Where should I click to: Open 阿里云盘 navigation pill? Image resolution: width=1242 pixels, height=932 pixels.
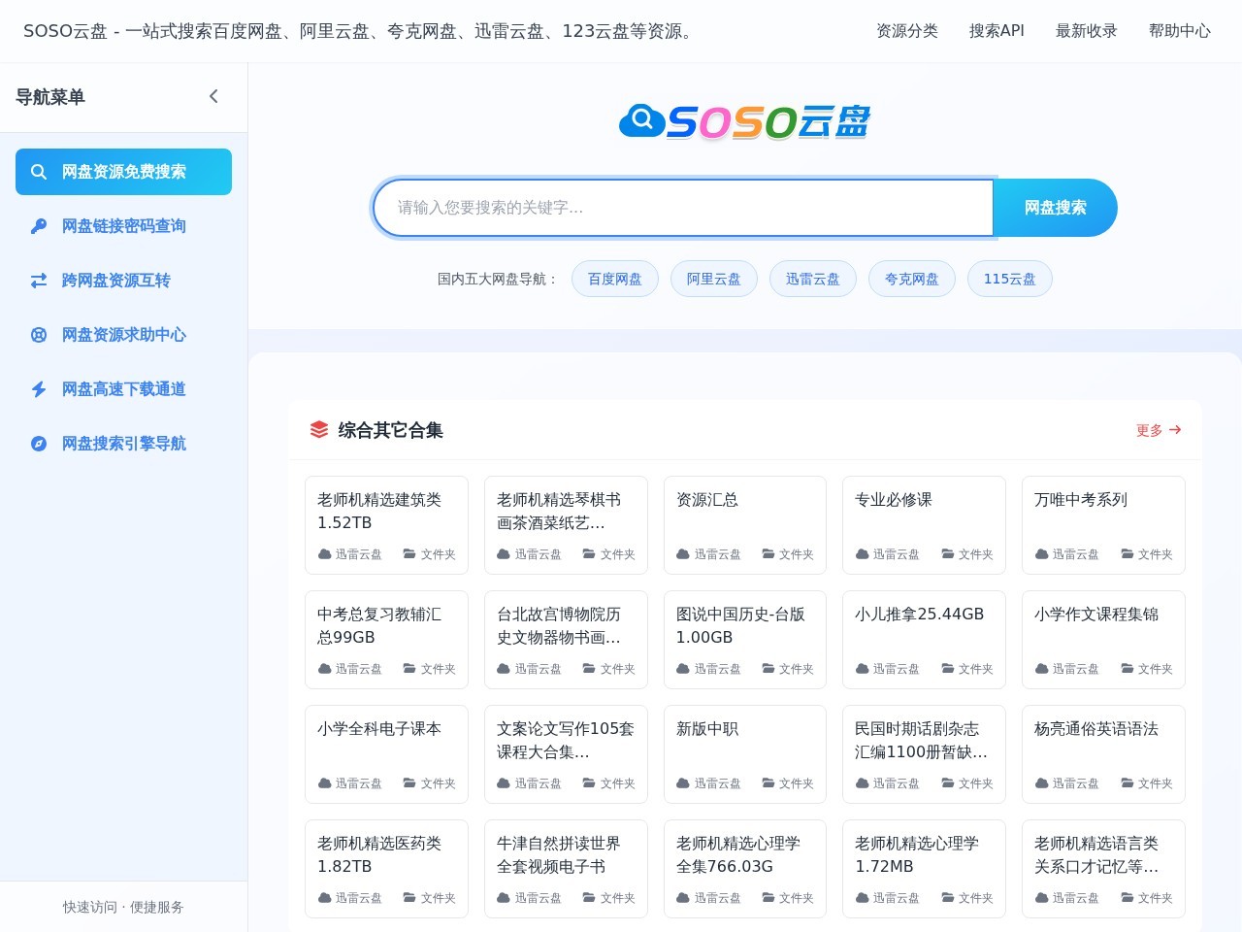point(714,279)
